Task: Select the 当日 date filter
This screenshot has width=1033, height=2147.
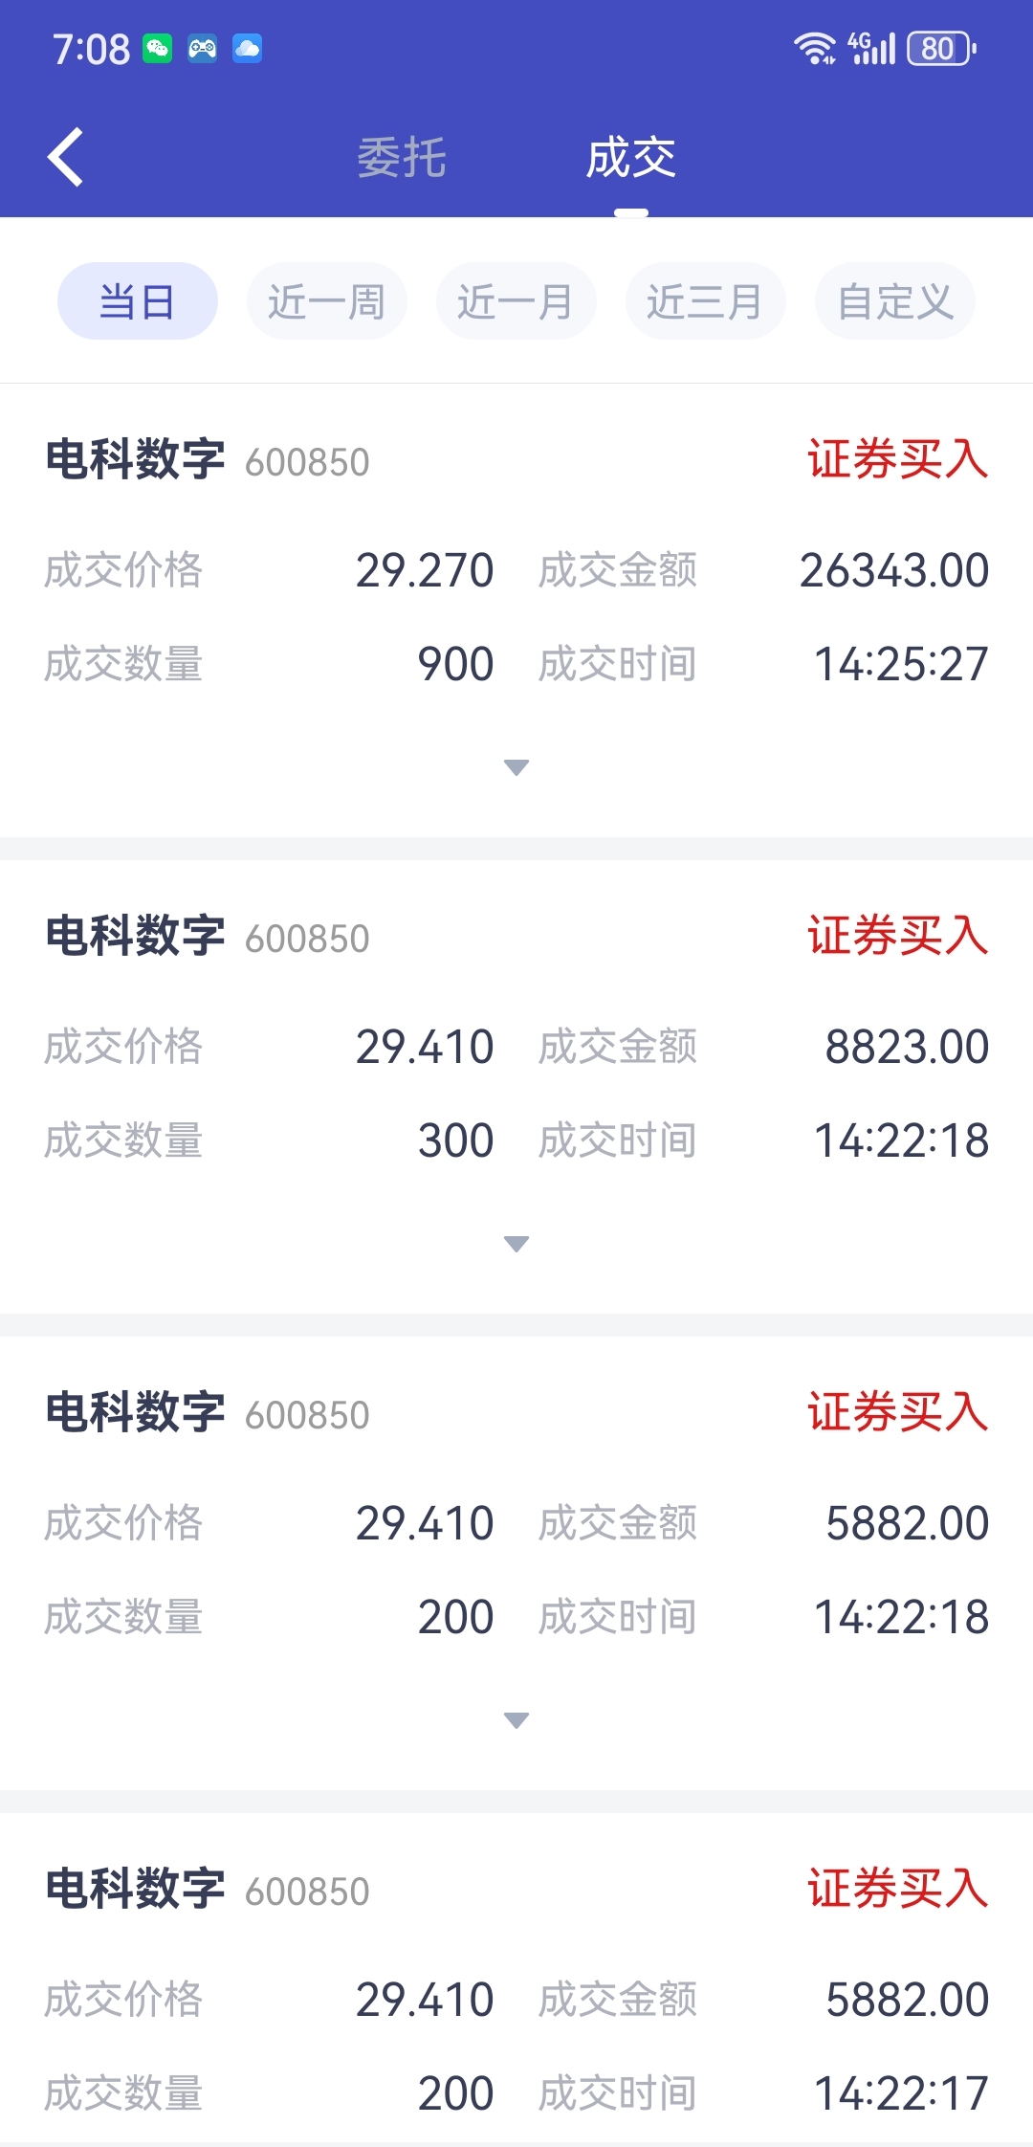Action: 138,301
